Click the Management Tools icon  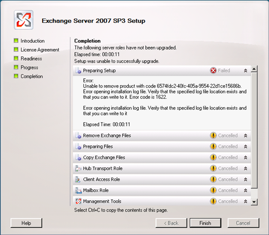coord(78,201)
